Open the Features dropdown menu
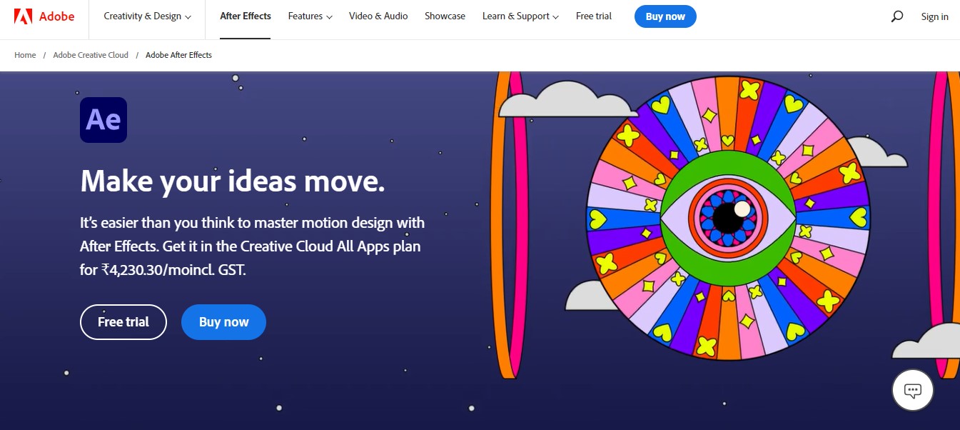This screenshot has height=430, width=960. click(x=309, y=16)
